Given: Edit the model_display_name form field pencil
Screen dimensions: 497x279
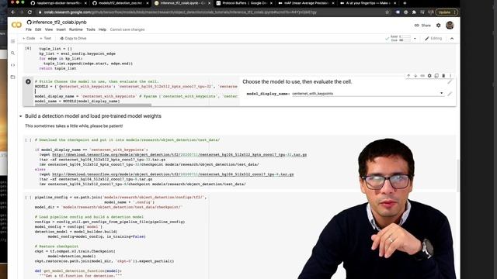Looking at the screenshot, I should (450, 94).
